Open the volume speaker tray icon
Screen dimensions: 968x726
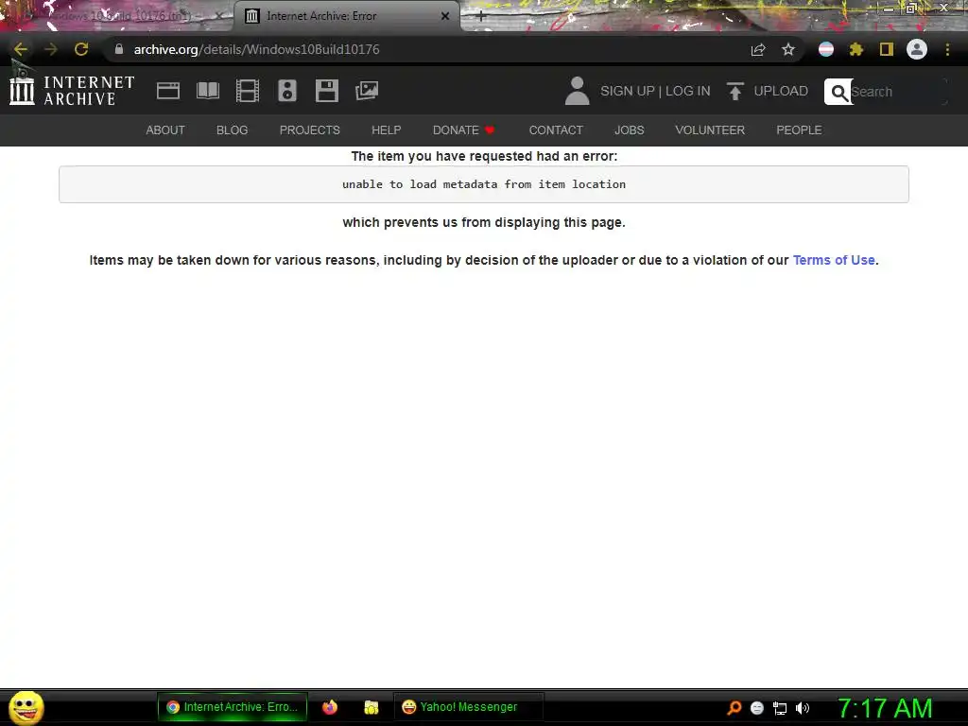pyautogui.click(x=802, y=708)
